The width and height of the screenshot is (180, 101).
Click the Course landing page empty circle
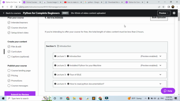pyautogui.click(x=9, y=70)
